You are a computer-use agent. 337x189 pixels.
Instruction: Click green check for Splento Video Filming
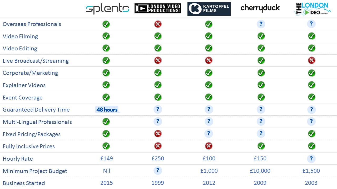(106, 36)
